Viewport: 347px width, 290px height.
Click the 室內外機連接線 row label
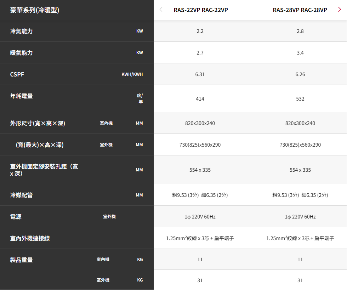(30, 238)
